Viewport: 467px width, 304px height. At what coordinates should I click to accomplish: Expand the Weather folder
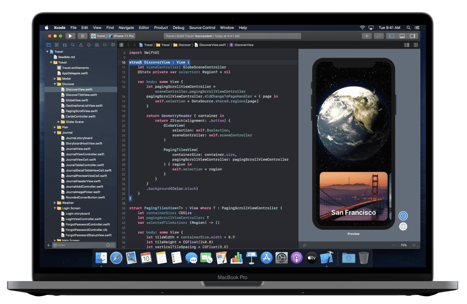55,202
